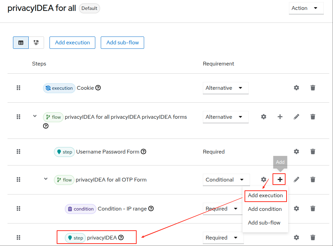Open the Action dropdown
The height and width of the screenshot is (246, 333).
tap(306, 8)
